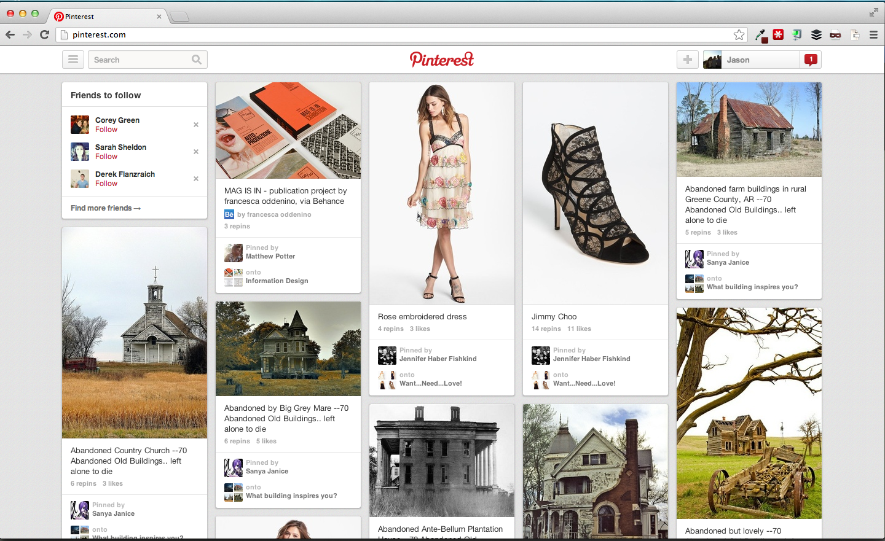
Task: Click Jason's avatar in the header
Action: click(712, 60)
